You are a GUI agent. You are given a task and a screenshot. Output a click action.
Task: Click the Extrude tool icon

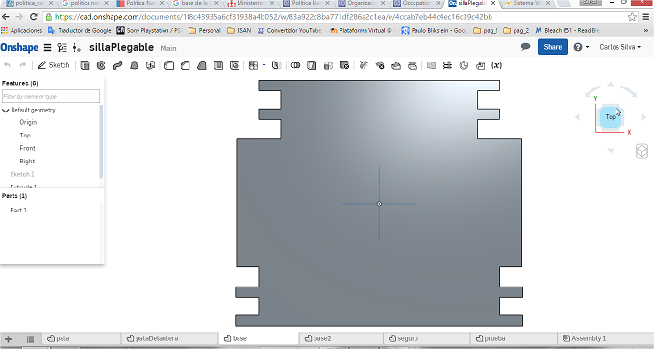[x=85, y=65]
